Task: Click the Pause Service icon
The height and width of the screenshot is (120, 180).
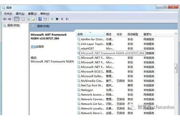Action: coord(62,19)
